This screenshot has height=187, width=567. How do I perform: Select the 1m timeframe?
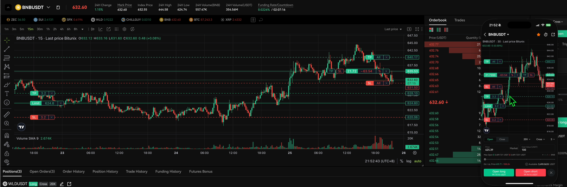[x=6, y=29]
